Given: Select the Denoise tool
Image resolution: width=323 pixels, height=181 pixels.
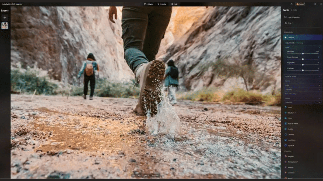Looking at the screenshot, I should [x=292, y=134].
